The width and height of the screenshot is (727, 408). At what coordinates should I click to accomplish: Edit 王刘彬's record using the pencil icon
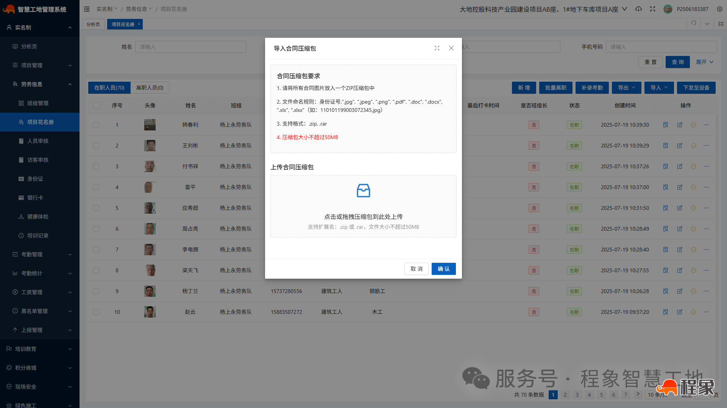(x=680, y=146)
